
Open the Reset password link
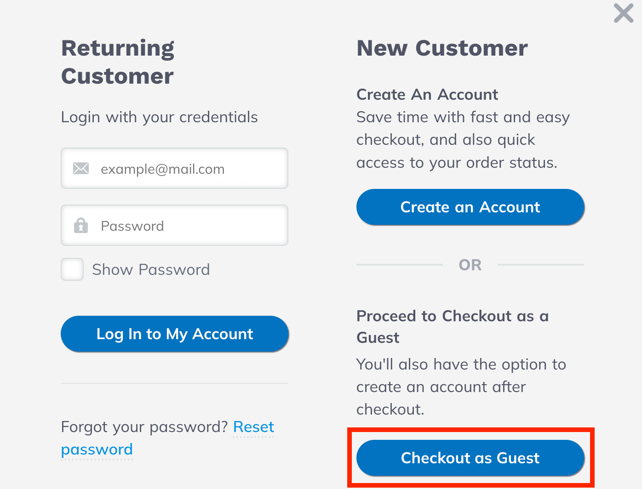click(x=253, y=427)
